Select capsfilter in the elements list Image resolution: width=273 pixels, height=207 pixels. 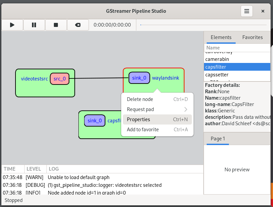237,67
